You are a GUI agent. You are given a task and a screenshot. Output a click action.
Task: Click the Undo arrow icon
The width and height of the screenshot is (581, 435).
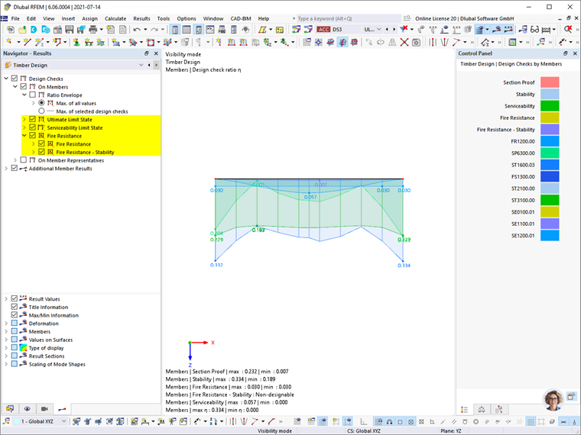137,30
